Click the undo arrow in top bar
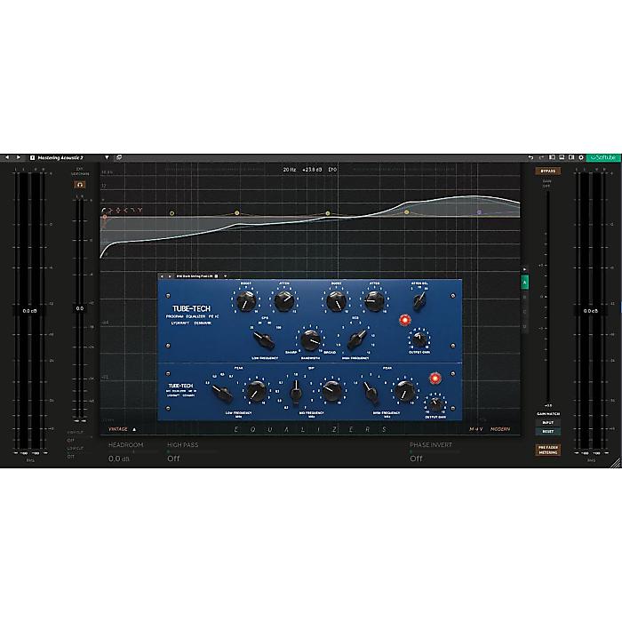This screenshot has width=622, height=622. click(x=530, y=157)
